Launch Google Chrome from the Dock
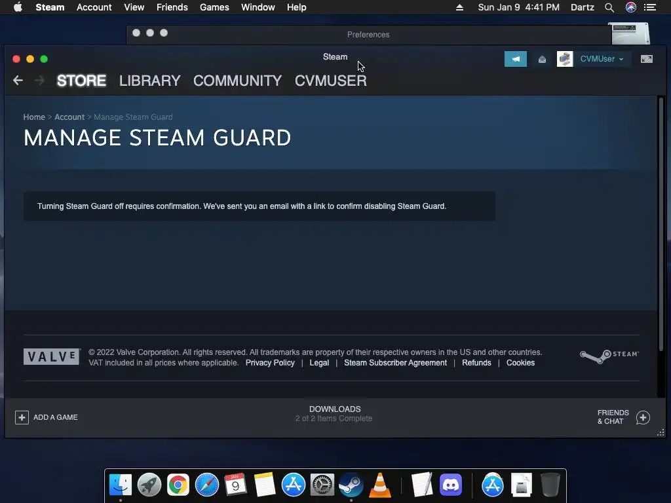The image size is (671, 503). [178, 485]
